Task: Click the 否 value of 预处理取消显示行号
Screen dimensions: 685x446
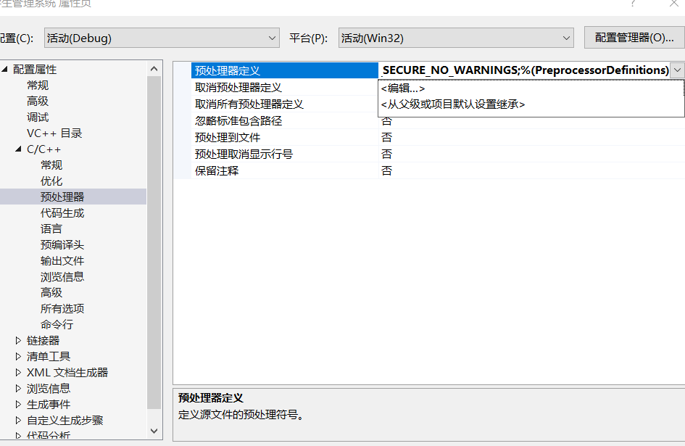Action: [386, 154]
